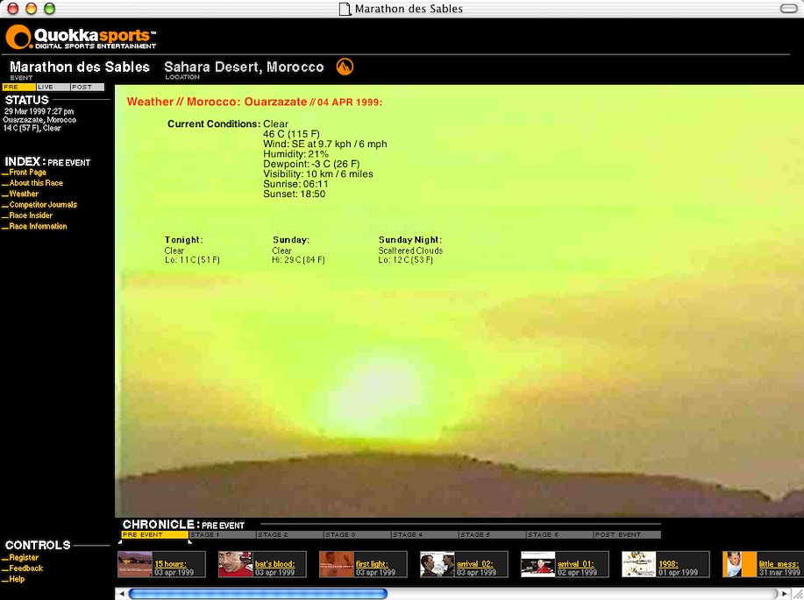Viewport: 804px width, 600px height.
Task: Open the Weather index link
Action: [24, 194]
